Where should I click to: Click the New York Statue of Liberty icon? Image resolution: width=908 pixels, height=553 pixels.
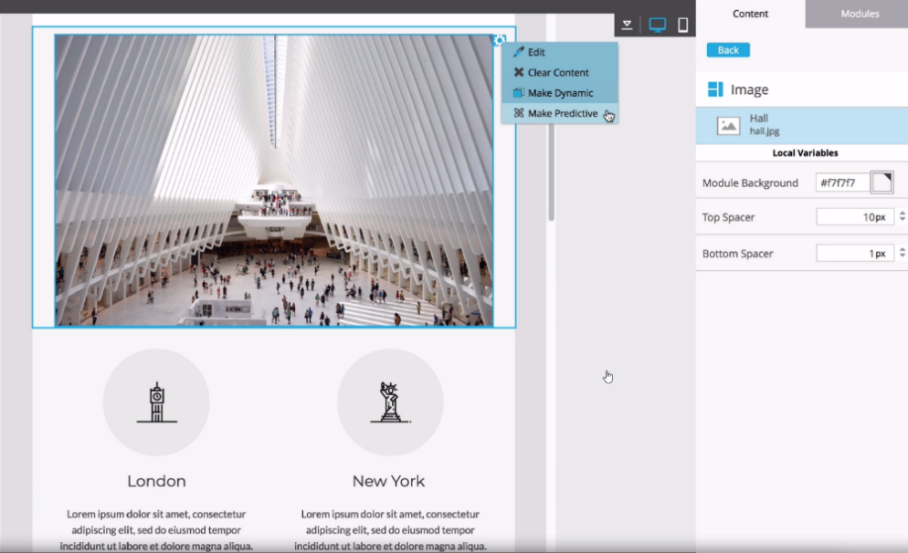click(390, 402)
